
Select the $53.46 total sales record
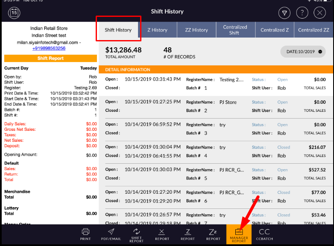coord(216,217)
